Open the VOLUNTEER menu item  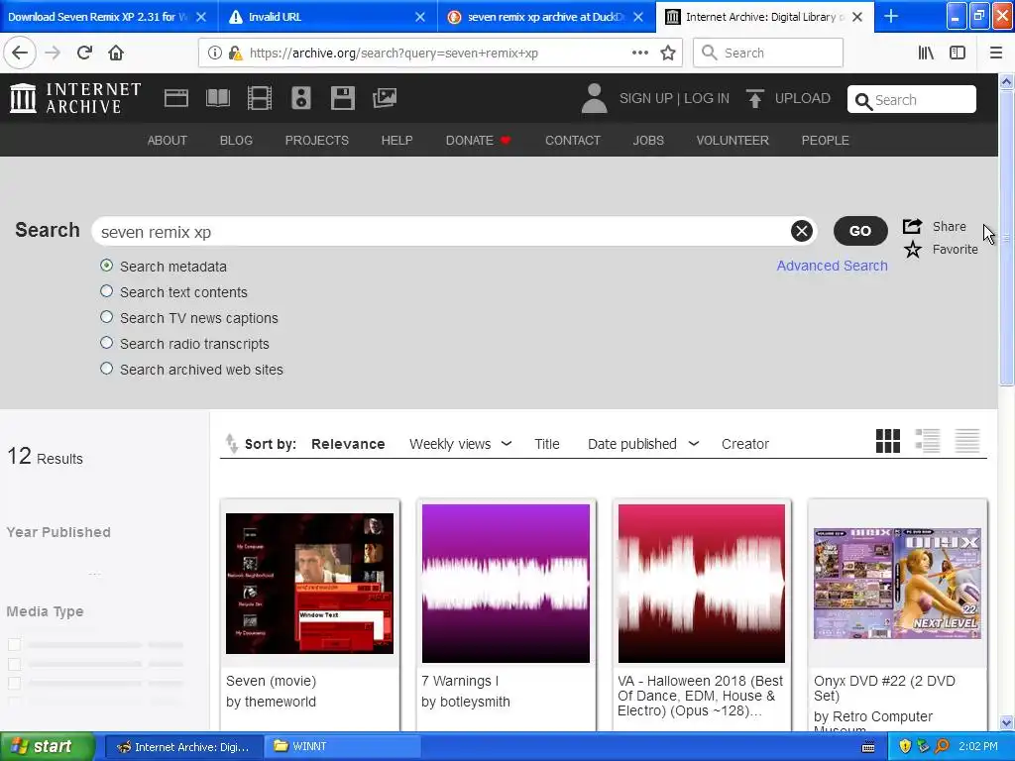(x=733, y=141)
